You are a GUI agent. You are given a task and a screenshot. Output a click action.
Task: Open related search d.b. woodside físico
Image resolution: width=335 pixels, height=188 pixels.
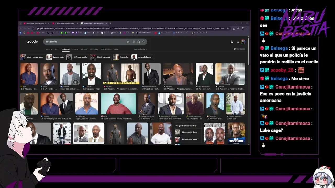[188, 132]
